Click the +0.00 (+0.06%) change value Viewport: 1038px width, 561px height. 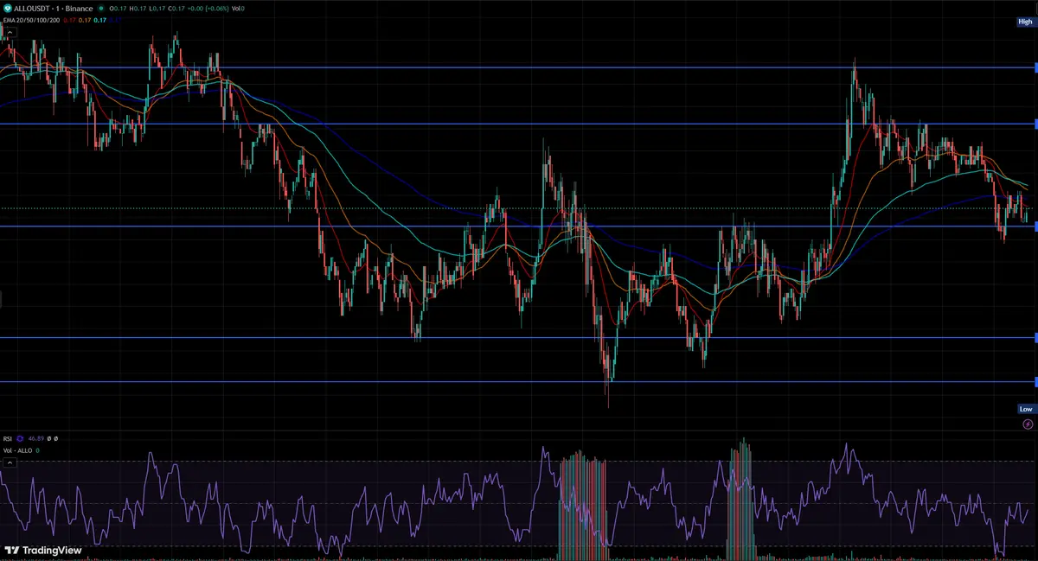click(x=208, y=9)
